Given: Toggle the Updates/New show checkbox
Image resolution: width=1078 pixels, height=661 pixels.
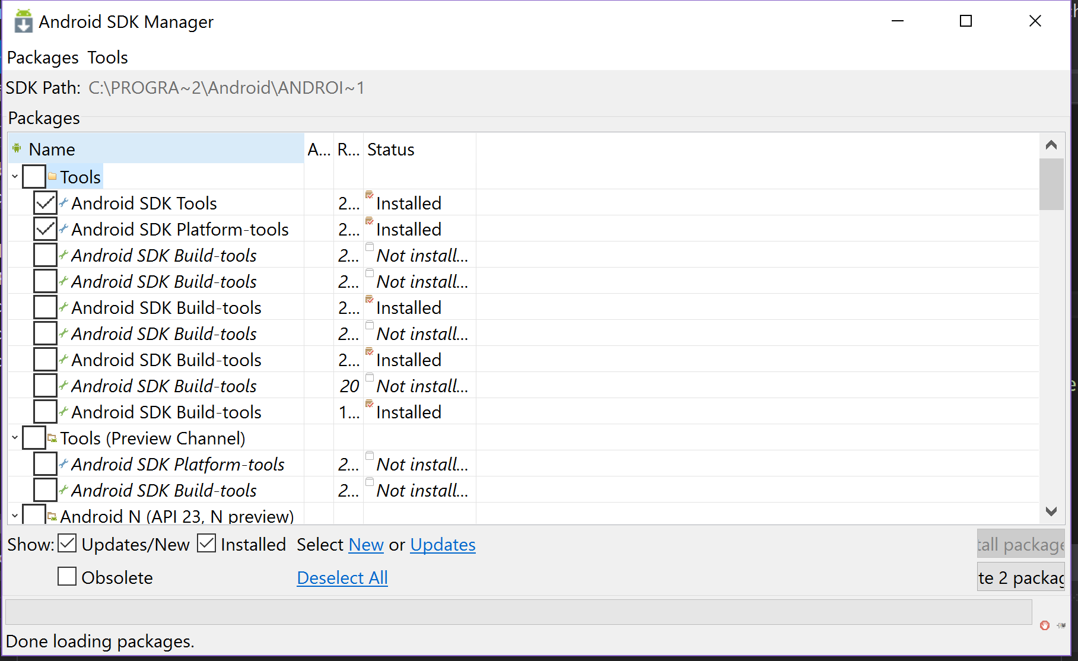Looking at the screenshot, I should (x=67, y=543).
